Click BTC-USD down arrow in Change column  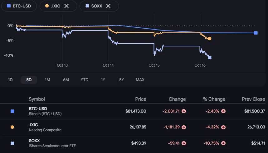click(184, 111)
